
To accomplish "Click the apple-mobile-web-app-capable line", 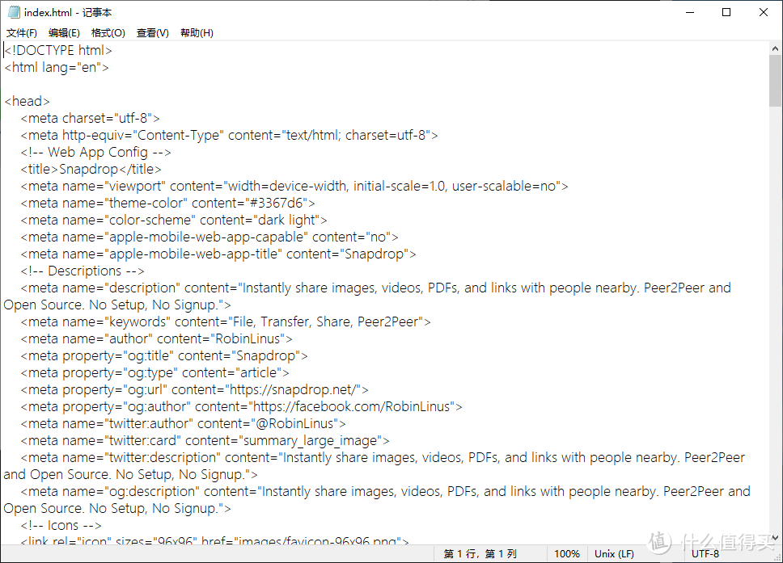I will pyautogui.click(x=210, y=237).
